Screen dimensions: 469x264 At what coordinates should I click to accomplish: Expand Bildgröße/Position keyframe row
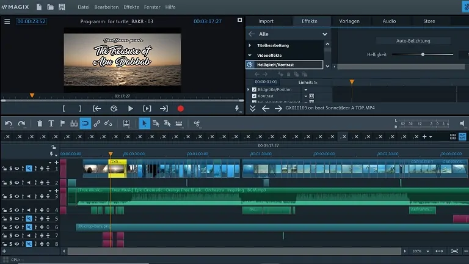coord(249,89)
